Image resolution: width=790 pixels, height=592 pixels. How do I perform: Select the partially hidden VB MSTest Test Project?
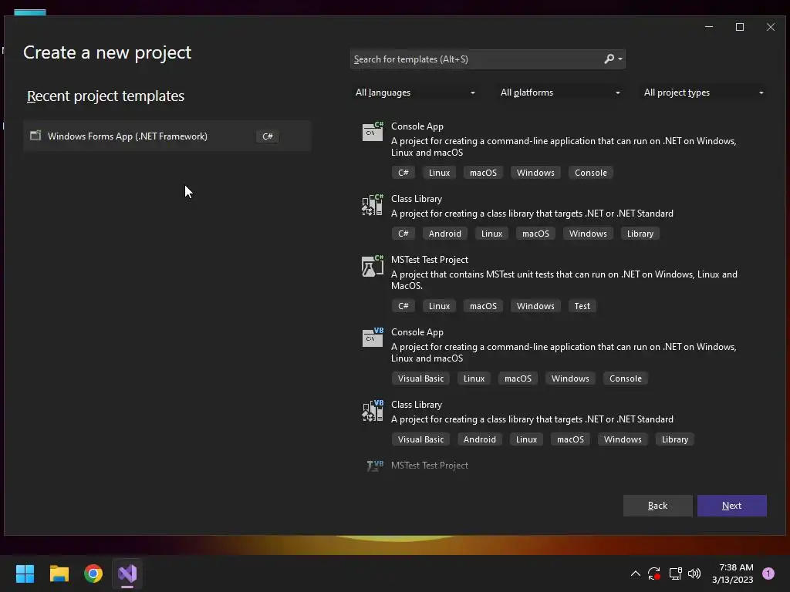pos(430,466)
